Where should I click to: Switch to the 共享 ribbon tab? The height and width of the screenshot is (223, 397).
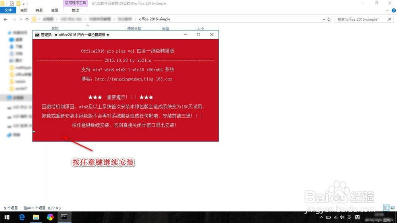(39, 10)
